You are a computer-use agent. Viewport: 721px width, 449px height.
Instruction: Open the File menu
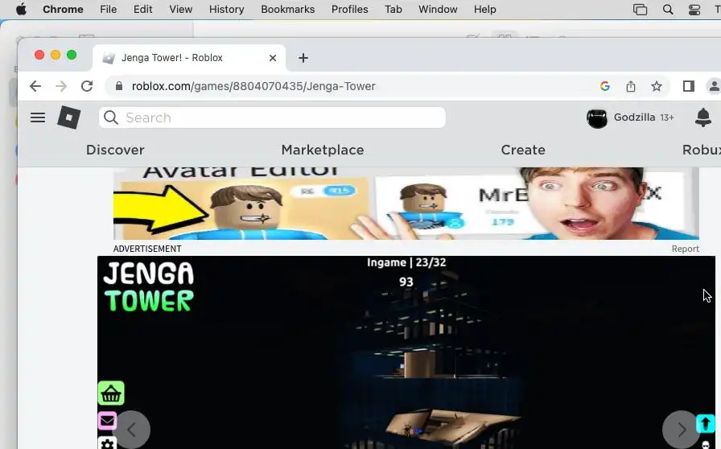[x=109, y=9]
